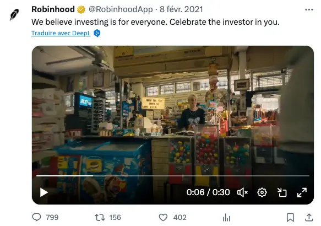Open Robinhood feather profile avatar
This screenshot has height=226, width=321.
point(14,14)
